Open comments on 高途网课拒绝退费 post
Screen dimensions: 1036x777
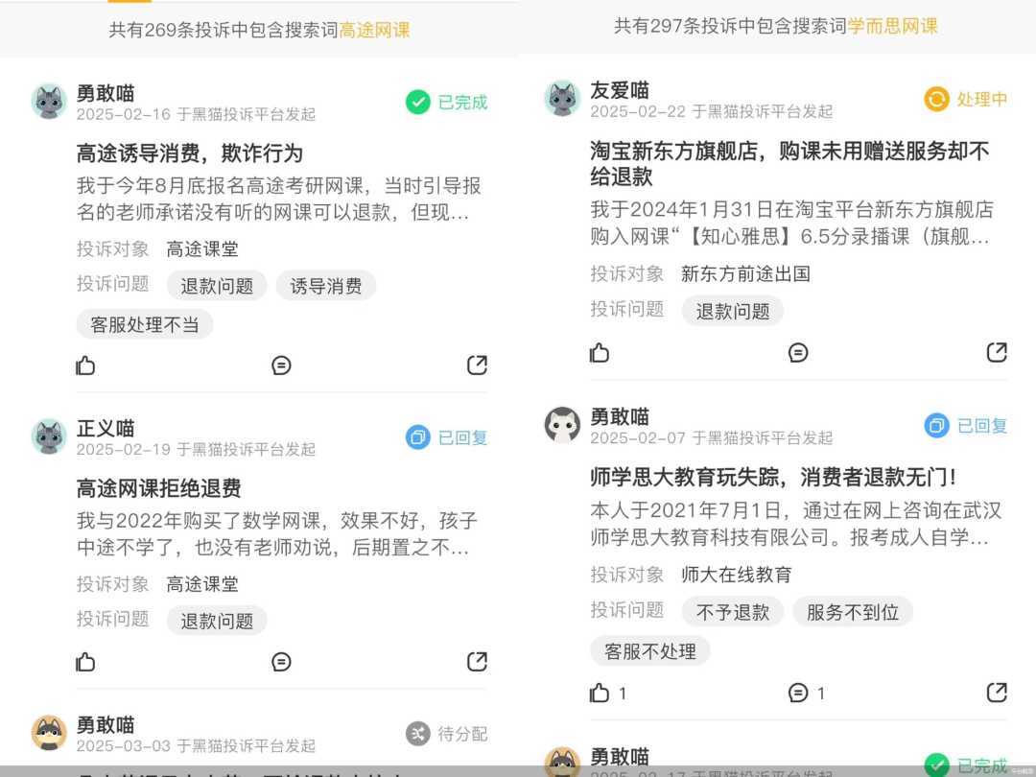[x=281, y=661]
